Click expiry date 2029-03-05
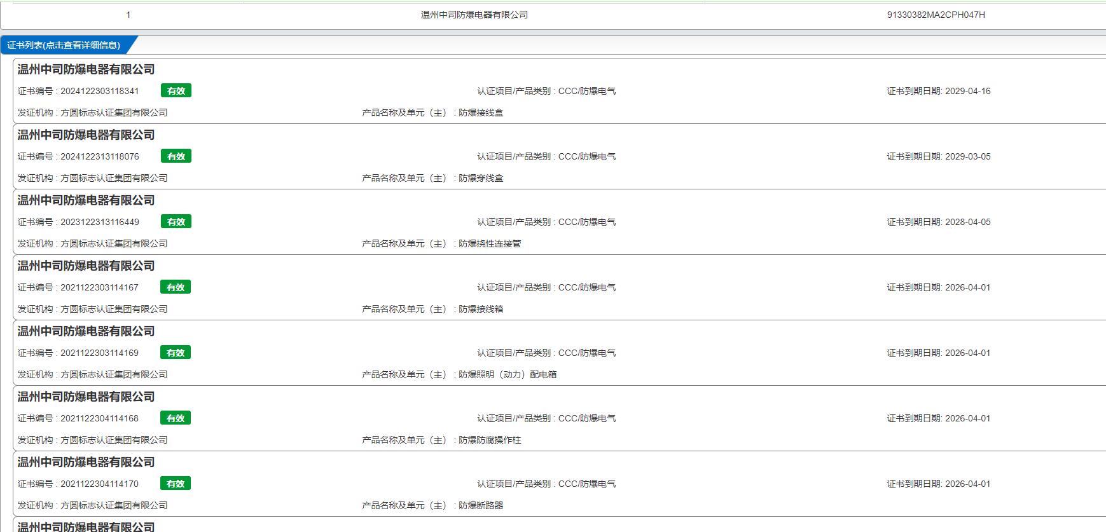 coord(967,156)
